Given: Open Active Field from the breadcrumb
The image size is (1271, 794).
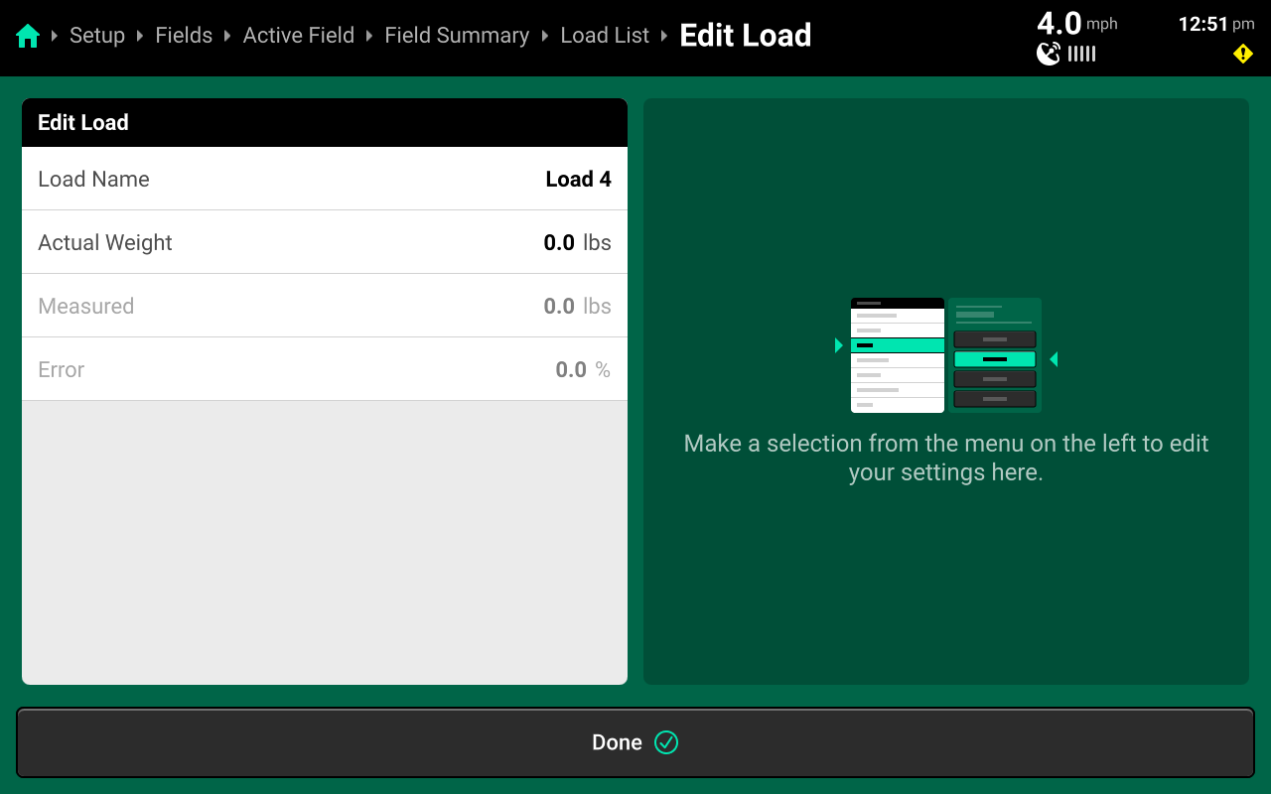Looking at the screenshot, I should (298, 36).
